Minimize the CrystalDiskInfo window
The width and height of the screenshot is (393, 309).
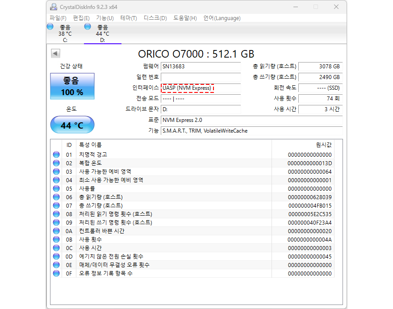point(296,7)
